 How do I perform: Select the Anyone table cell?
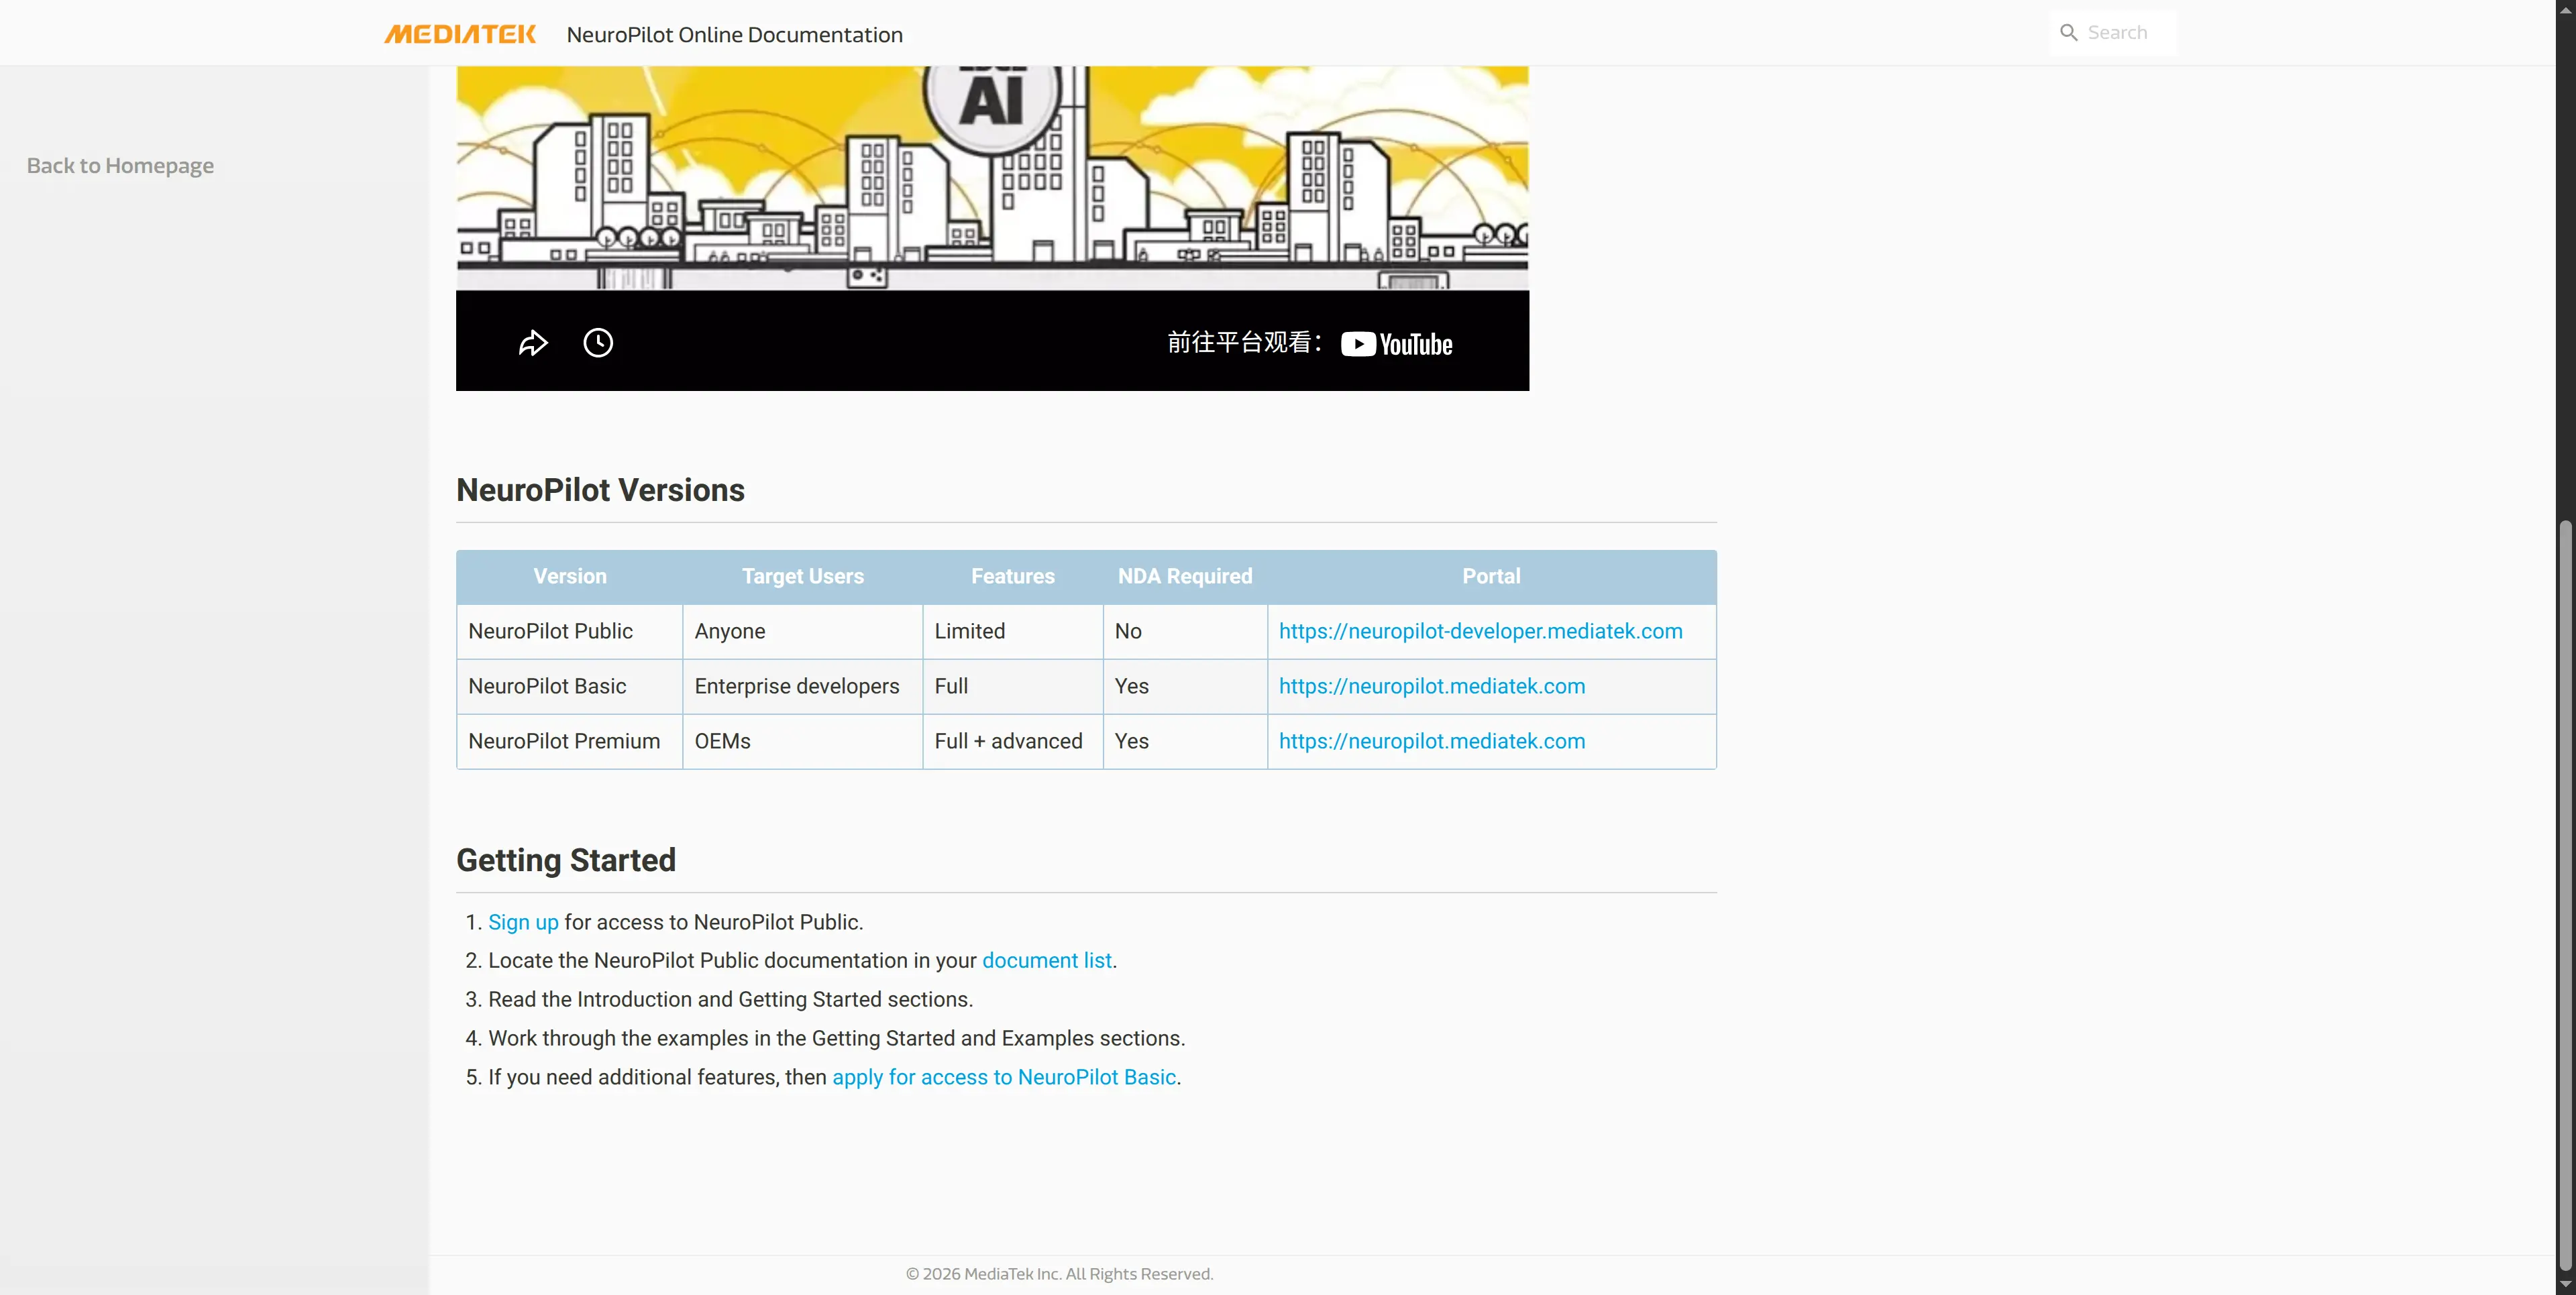pos(803,631)
